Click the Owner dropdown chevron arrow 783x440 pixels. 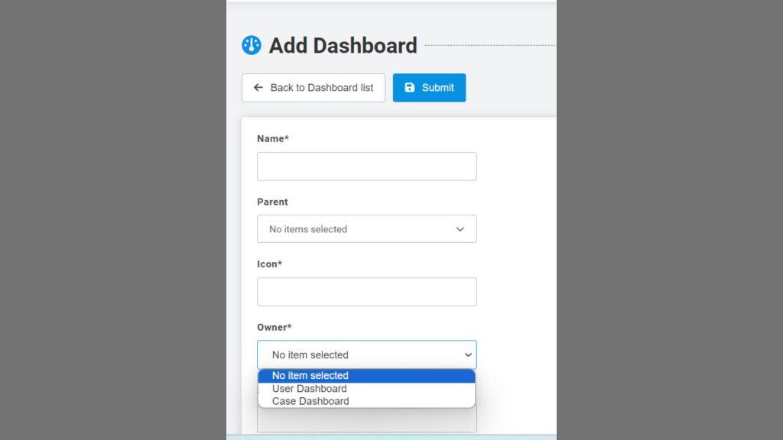coord(468,355)
